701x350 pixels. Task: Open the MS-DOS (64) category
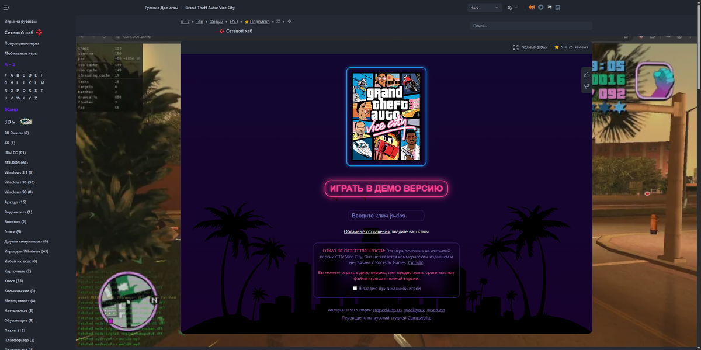[x=16, y=162]
